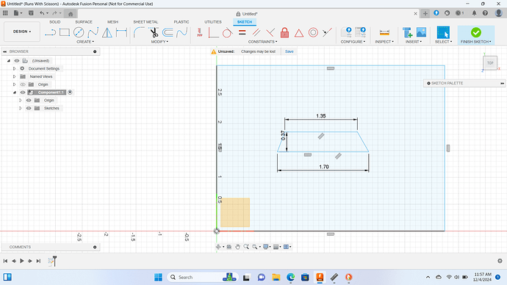507x285 pixels.
Task: Expand the Document Settings node
Action: (x=14, y=68)
